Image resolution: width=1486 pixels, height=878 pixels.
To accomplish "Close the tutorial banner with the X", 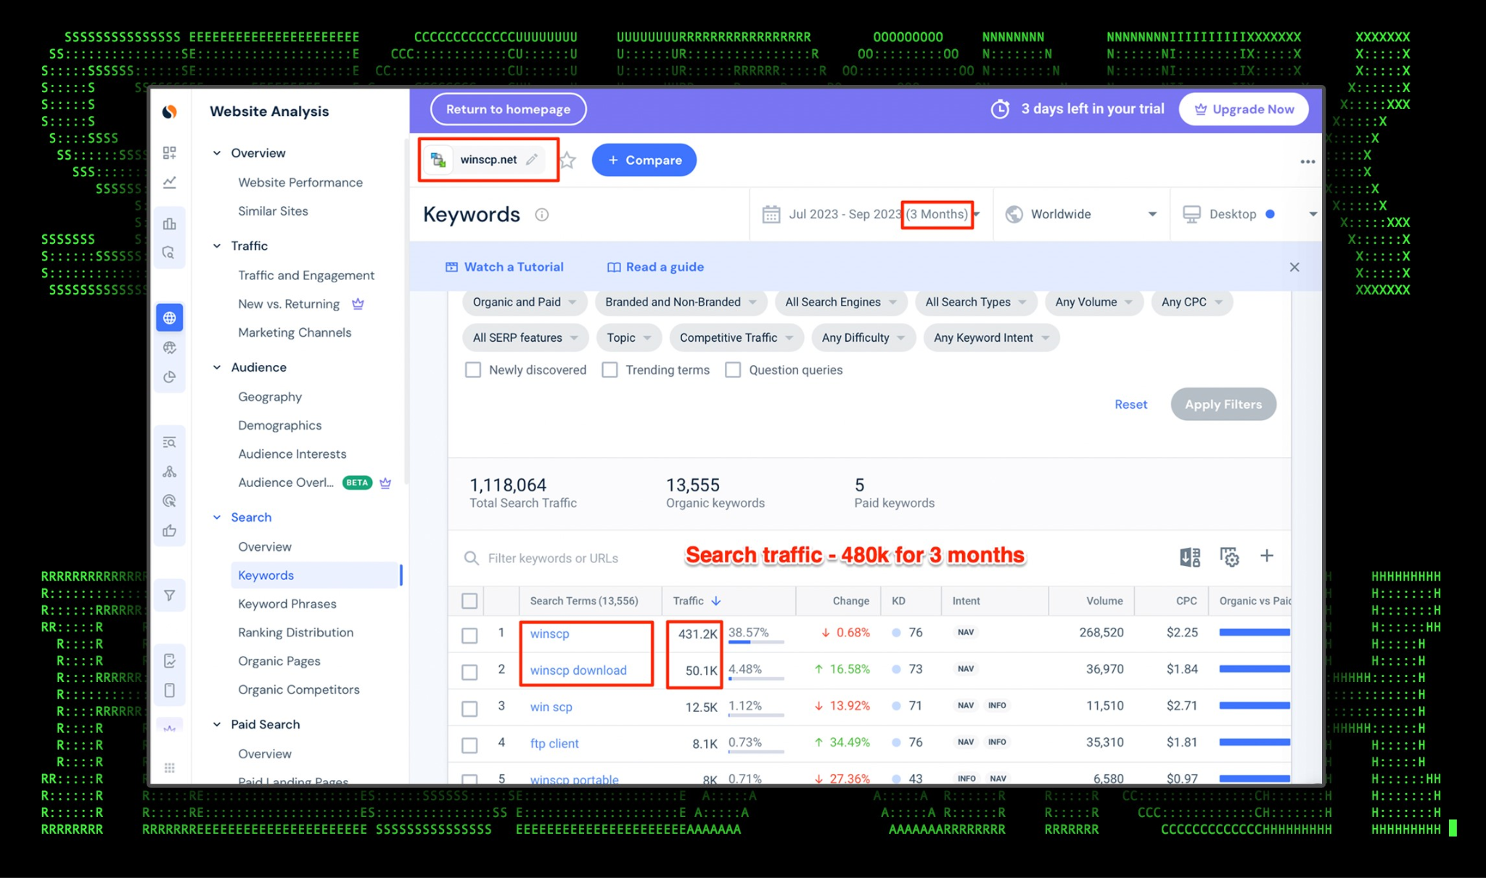I will pos(1294,267).
